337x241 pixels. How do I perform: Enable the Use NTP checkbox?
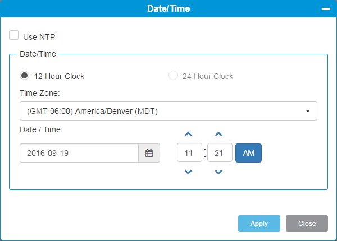[13, 35]
